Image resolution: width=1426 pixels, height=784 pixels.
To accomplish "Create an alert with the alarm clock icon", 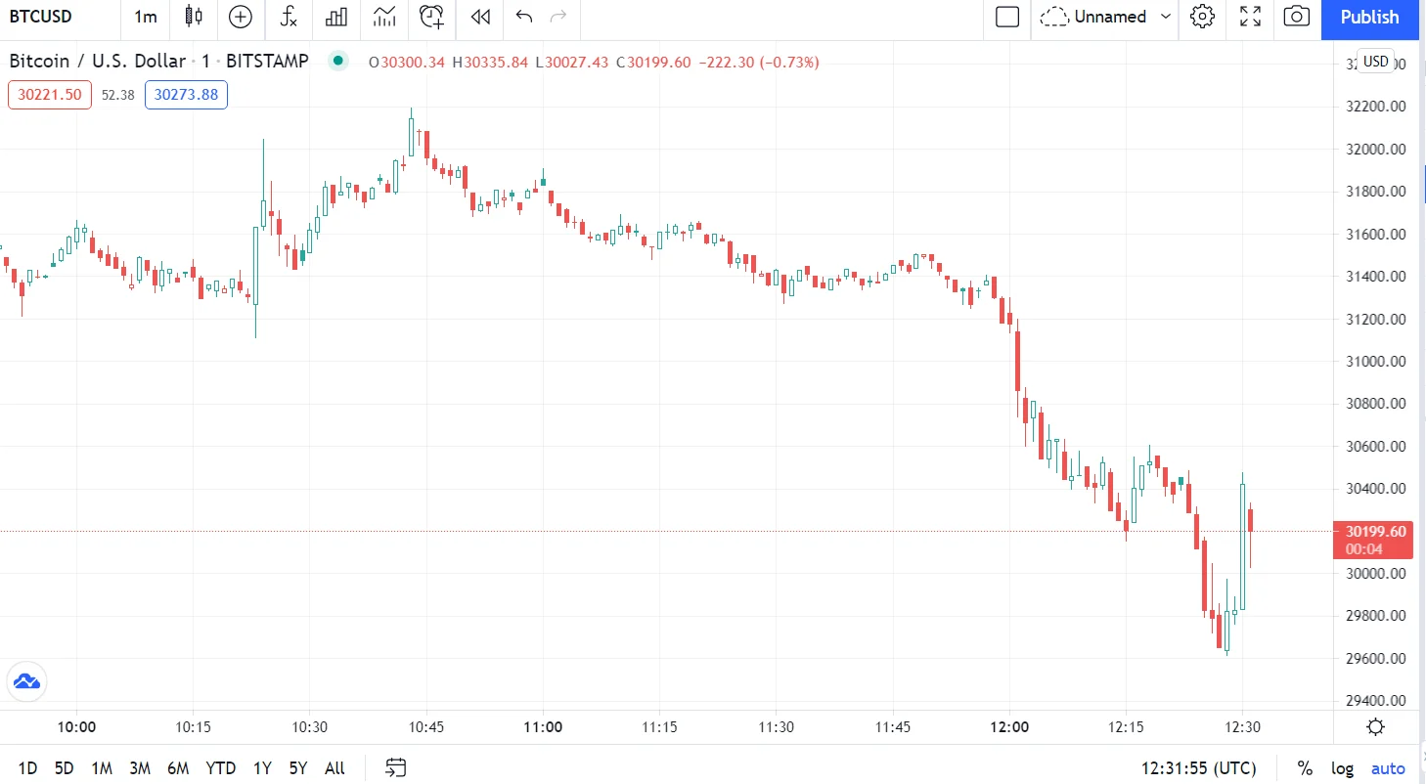I will (431, 17).
